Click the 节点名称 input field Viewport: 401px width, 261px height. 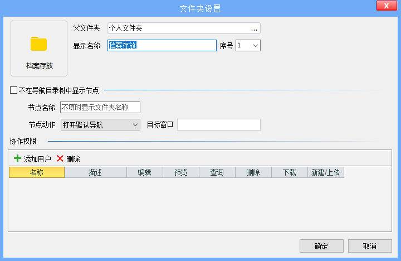tap(100, 107)
